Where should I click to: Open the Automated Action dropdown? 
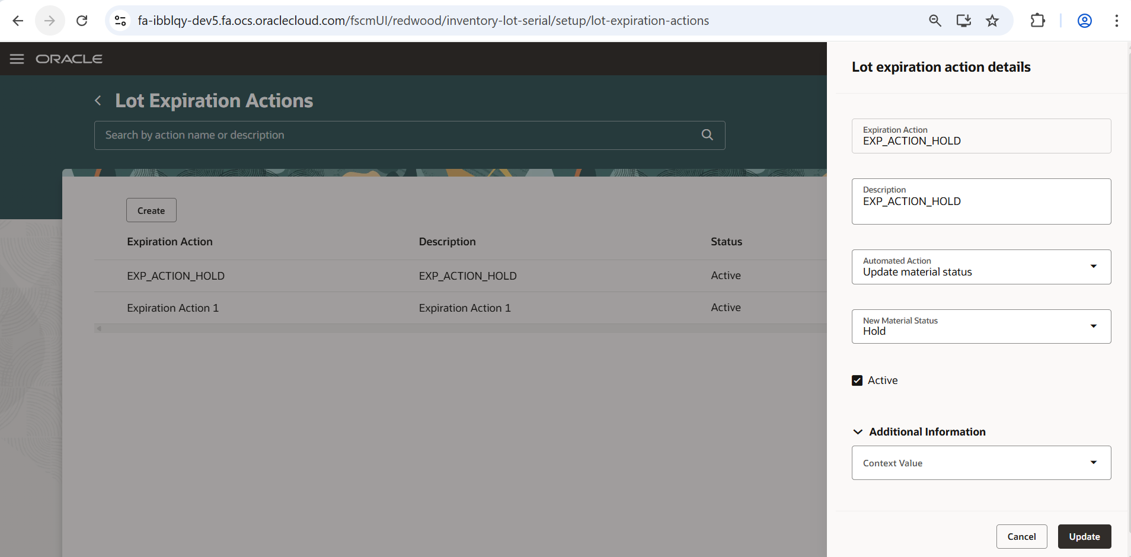pyautogui.click(x=981, y=267)
